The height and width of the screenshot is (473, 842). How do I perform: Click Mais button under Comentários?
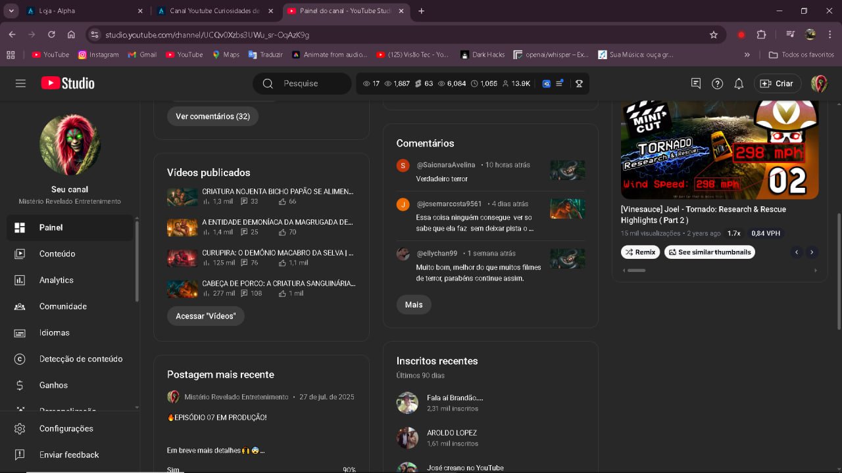click(x=414, y=305)
